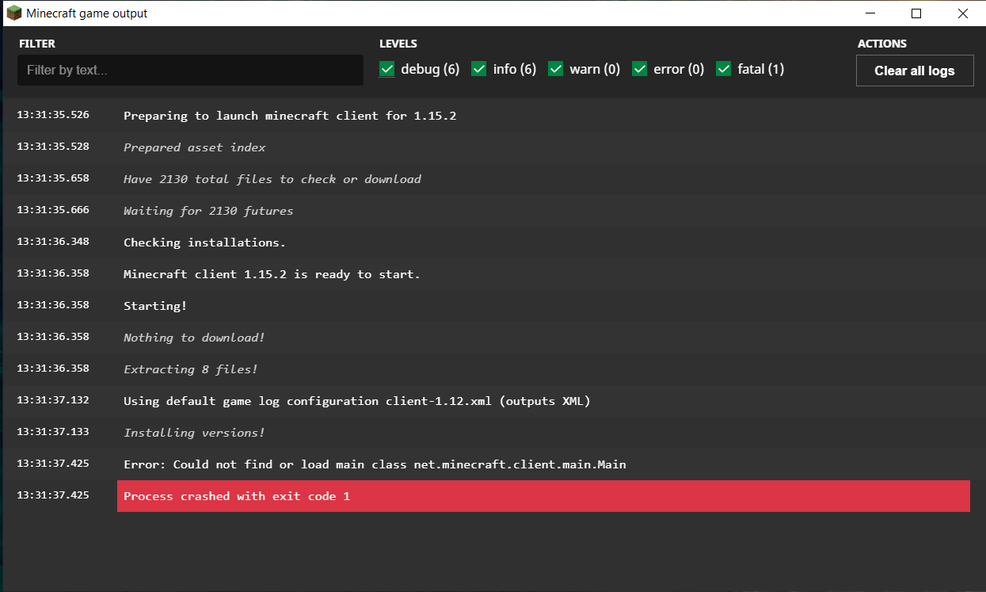Click the Minecraft grass block title bar icon
This screenshot has width=986, height=592.
[14, 13]
